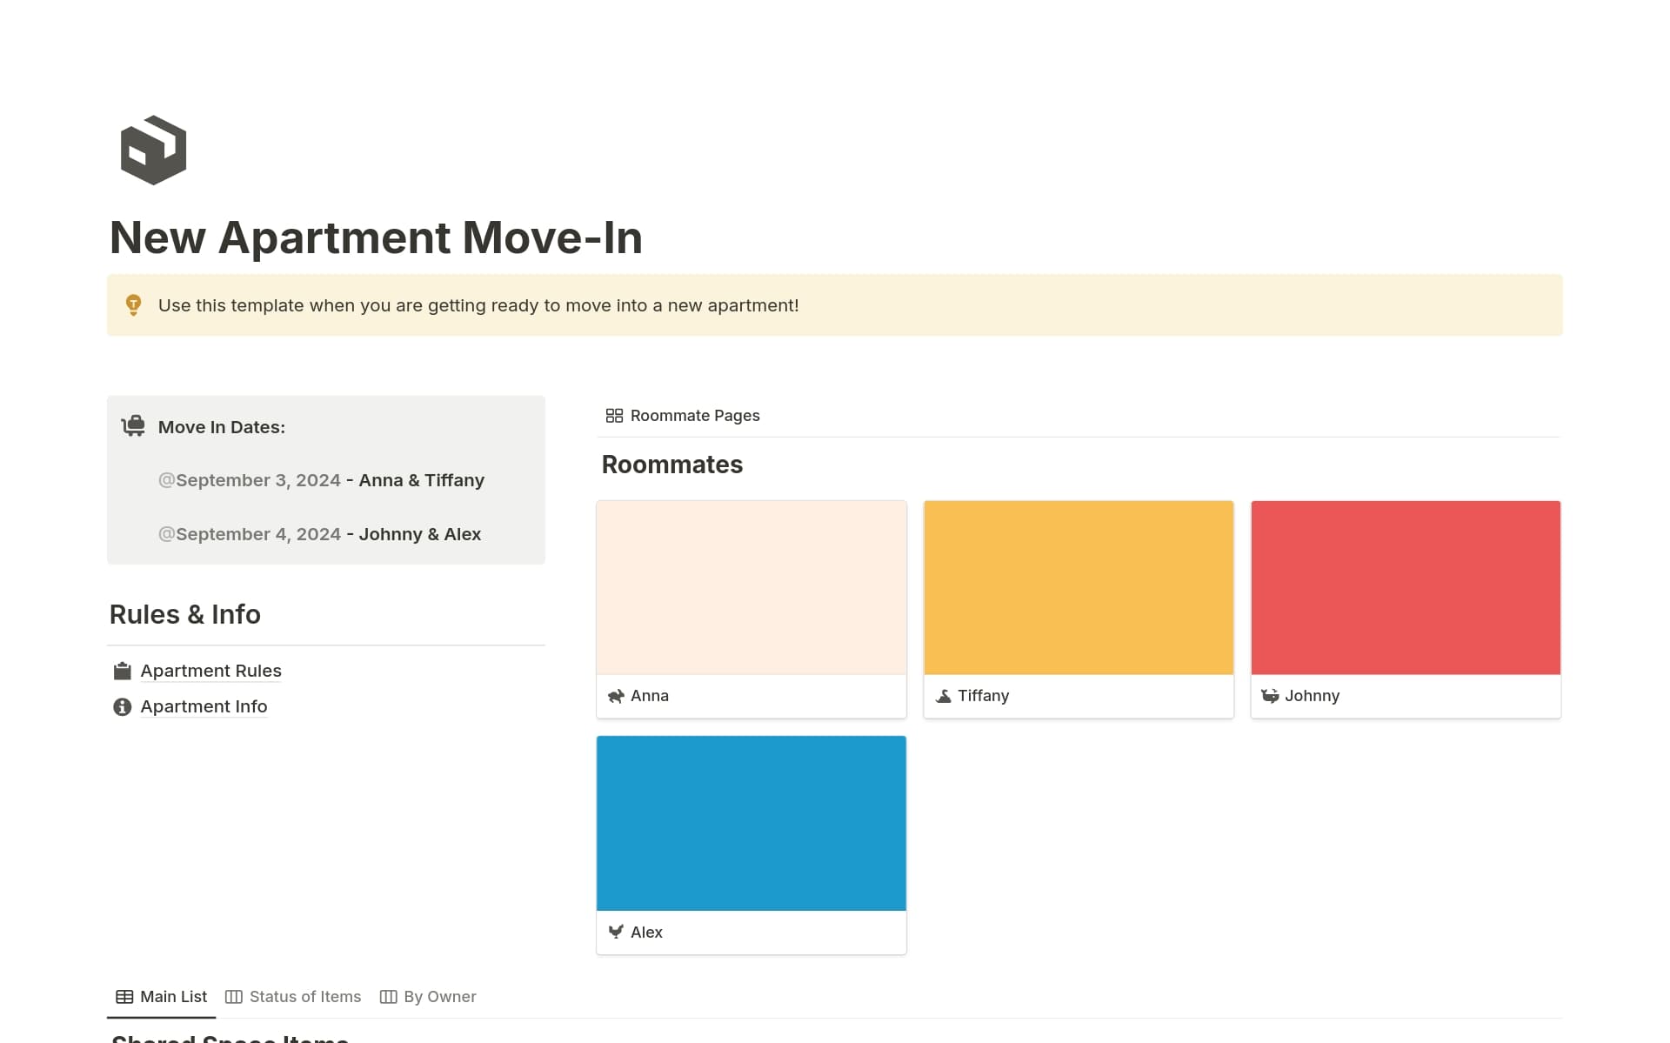Screen dimensions: 1670x1043
Task: Click the clipboard icon next to Apartment Rules
Action: click(x=123, y=671)
